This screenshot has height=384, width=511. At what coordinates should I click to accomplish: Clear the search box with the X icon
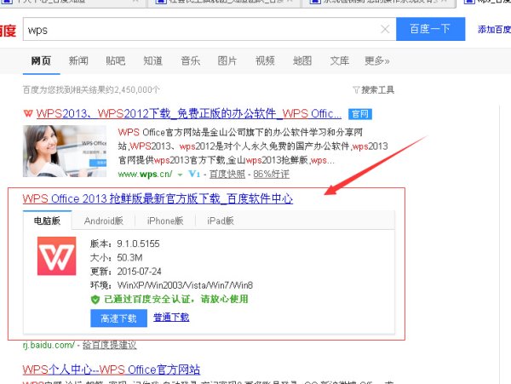(385, 29)
